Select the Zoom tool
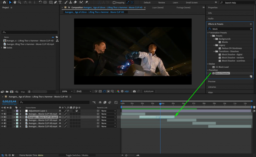This screenshot has height=157, width=256. coord(19,2)
